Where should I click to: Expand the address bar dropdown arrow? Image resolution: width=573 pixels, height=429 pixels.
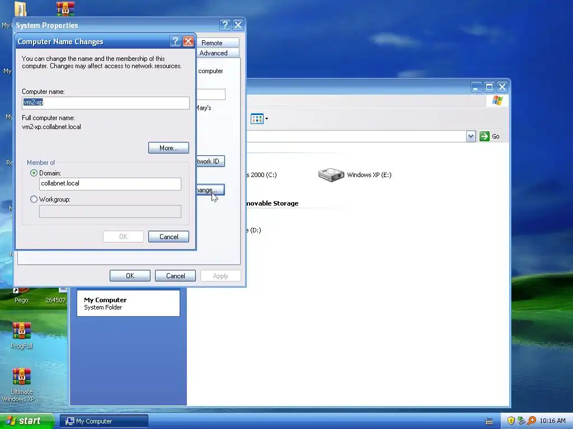(x=471, y=136)
